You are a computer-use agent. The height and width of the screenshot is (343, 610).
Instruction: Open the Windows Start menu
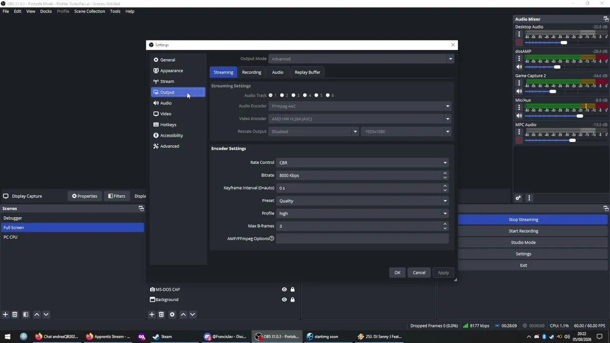(8, 336)
